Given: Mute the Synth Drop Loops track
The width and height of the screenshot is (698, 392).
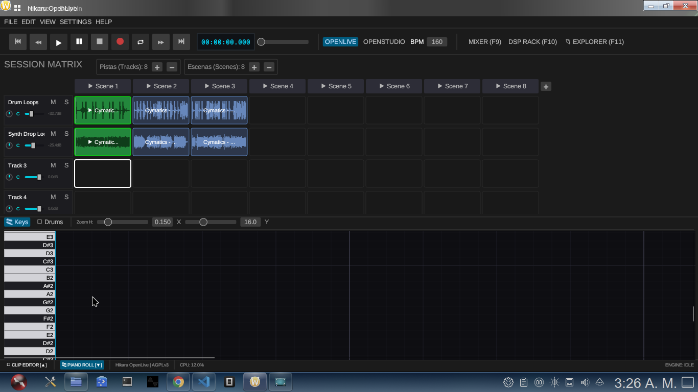Looking at the screenshot, I should pyautogui.click(x=53, y=134).
